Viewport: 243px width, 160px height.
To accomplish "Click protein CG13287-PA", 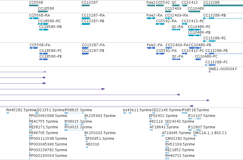I will (93, 45).
